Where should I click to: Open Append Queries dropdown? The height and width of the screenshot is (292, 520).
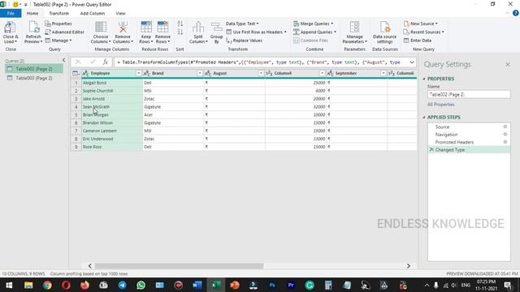pyautogui.click(x=314, y=32)
